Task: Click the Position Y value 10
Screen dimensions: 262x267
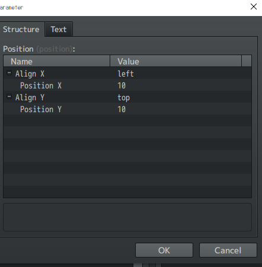Action: pyautogui.click(x=122, y=109)
